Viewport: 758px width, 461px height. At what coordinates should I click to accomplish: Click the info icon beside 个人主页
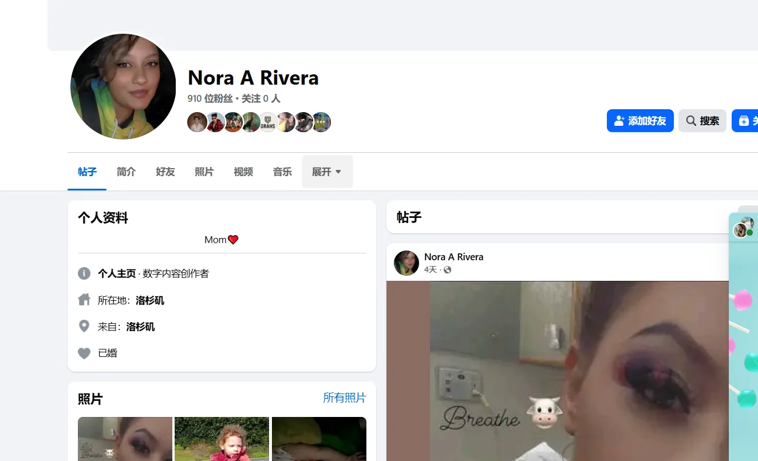(84, 273)
